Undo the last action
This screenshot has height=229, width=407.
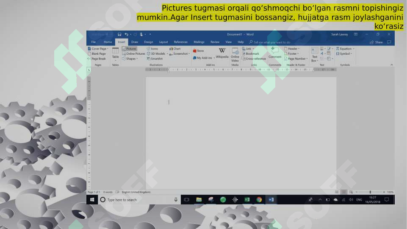(126, 34)
